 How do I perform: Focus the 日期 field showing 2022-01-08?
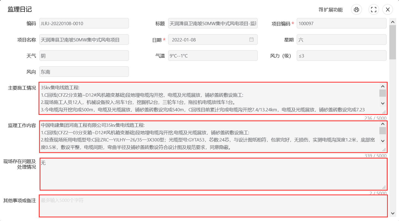[x=213, y=40]
